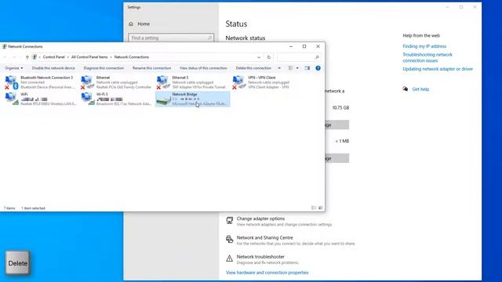Open the view options dropdown arrow
Viewport: 502px width, 282px height.
(297, 68)
